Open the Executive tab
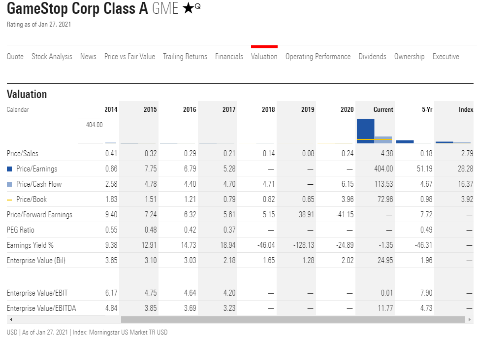The width and height of the screenshot is (477, 337). [445, 57]
